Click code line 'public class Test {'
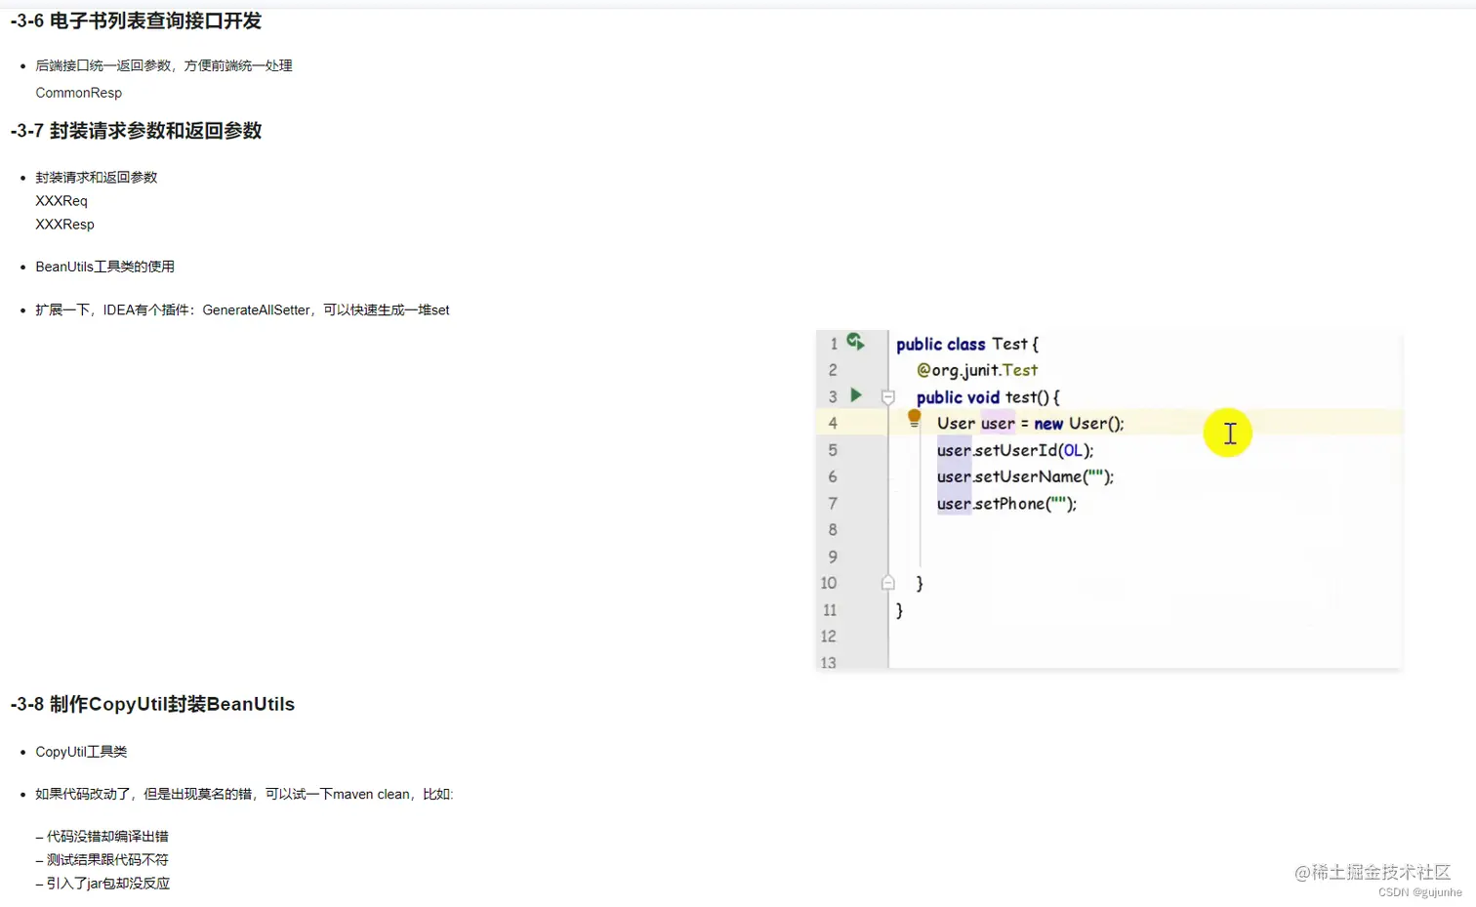This screenshot has height=907, width=1476. click(x=967, y=344)
